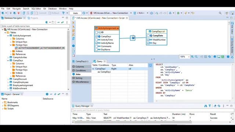235x132 pixels.
Task: Check the DayName column checkbox
Action: [97, 50]
